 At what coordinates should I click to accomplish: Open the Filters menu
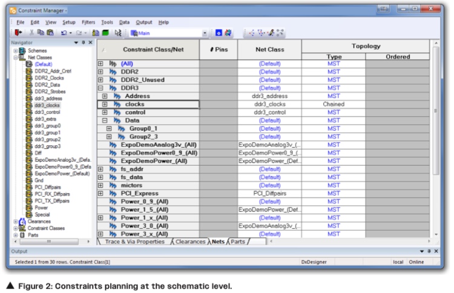click(88, 22)
